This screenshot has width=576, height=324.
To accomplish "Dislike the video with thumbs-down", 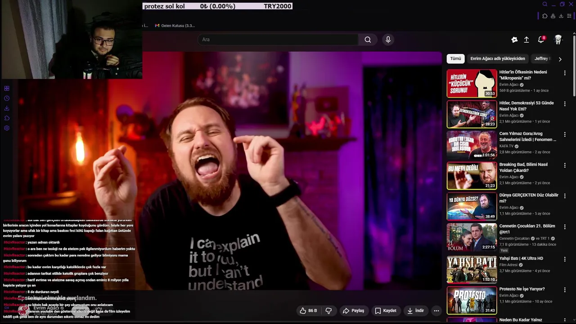I will (328, 310).
